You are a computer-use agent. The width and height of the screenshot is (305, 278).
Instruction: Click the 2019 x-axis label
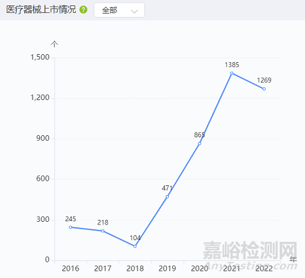coord(167,269)
